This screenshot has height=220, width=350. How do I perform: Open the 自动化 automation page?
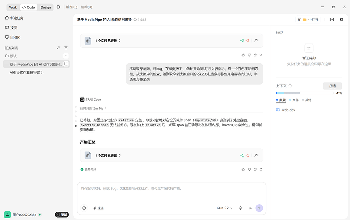pyautogui.click(x=13, y=37)
